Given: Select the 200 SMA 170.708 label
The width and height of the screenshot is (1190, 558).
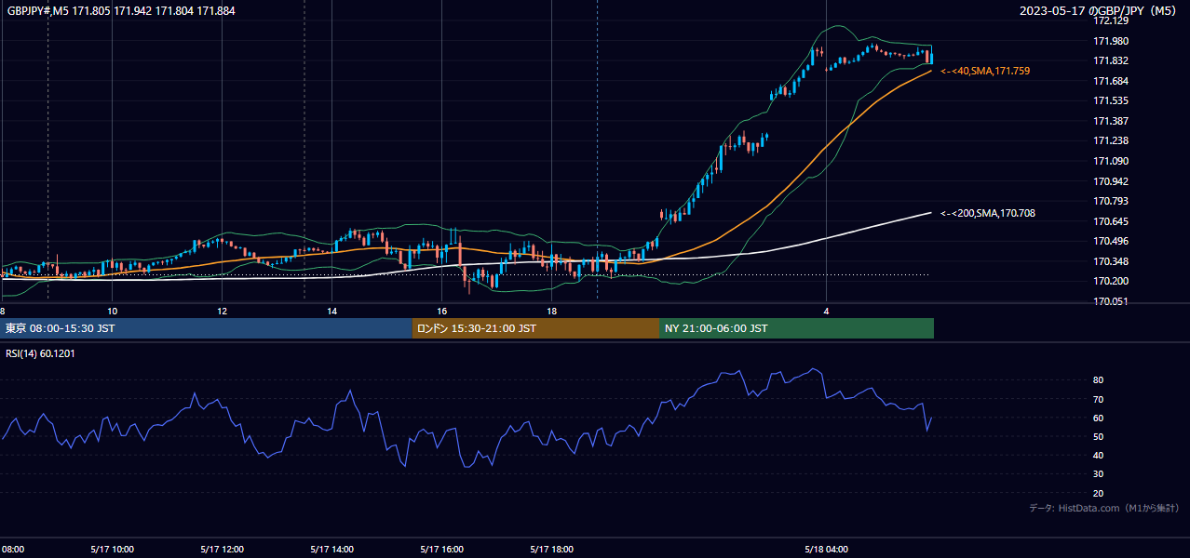Looking at the screenshot, I should (988, 213).
